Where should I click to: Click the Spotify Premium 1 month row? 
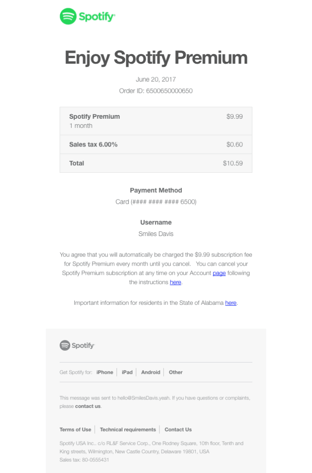point(156,121)
